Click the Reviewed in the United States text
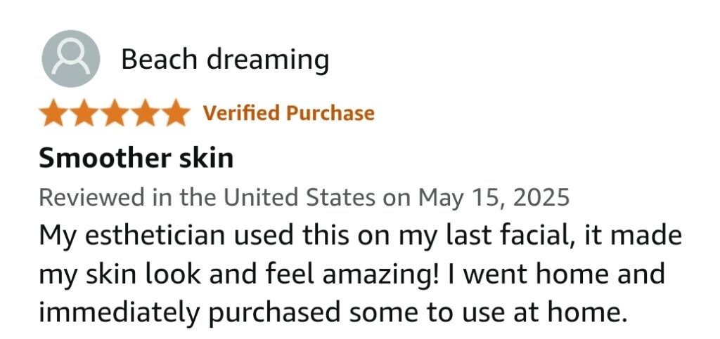The image size is (720, 339). pyautogui.click(x=207, y=197)
